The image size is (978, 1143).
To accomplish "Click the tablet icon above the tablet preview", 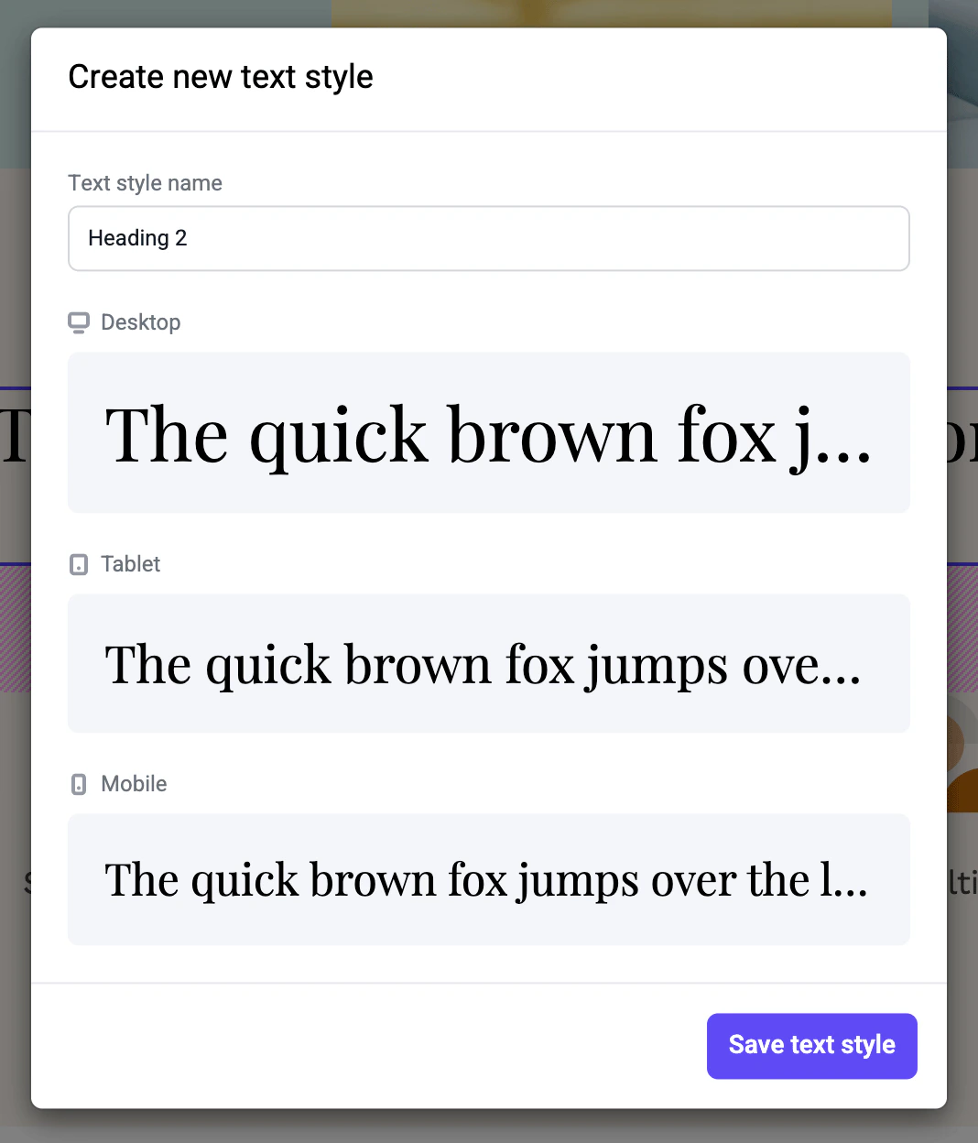I will click(79, 563).
